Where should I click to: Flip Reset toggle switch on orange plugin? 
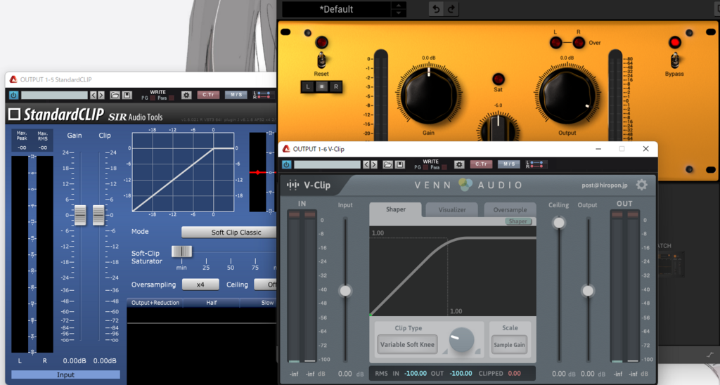[x=321, y=59]
